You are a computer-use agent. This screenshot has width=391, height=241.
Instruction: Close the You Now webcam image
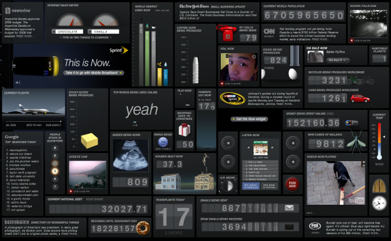pos(254,57)
